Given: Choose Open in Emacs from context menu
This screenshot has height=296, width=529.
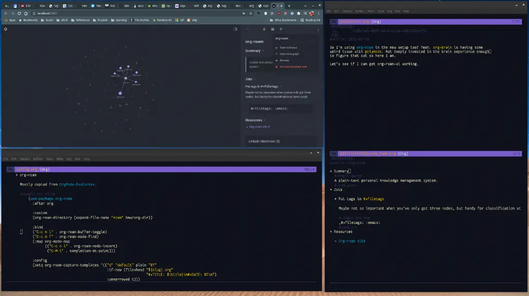Looking at the screenshot, I should point(286,47).
